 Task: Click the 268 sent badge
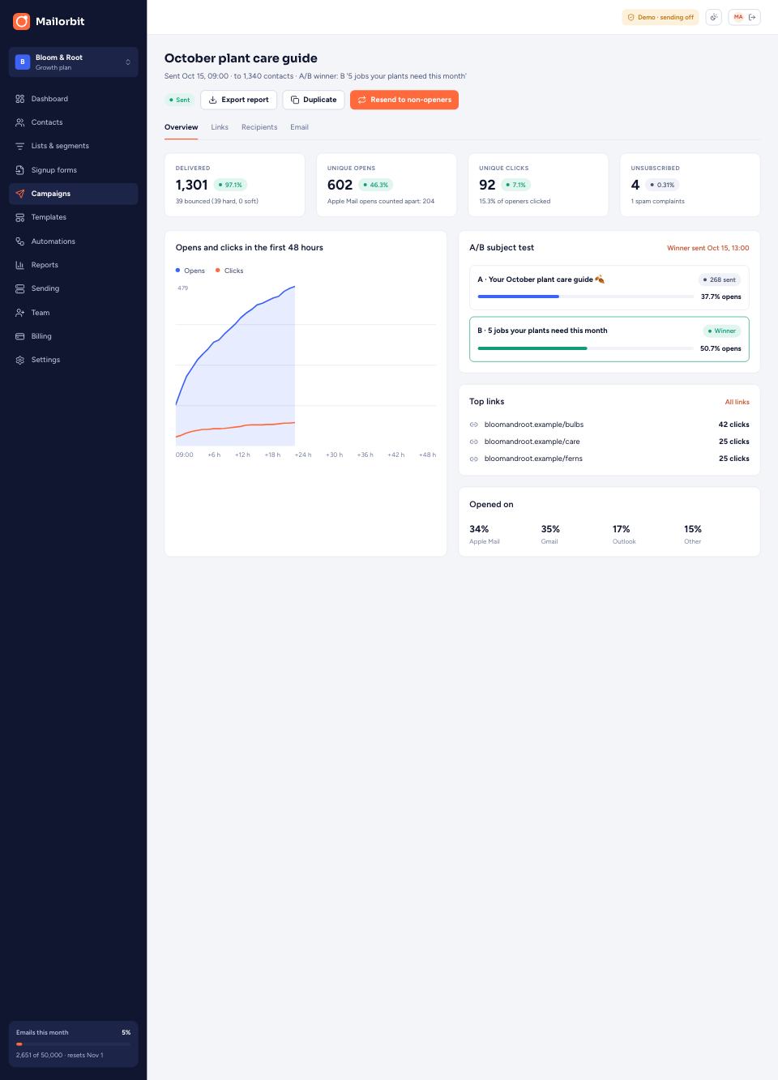(720, 280)
